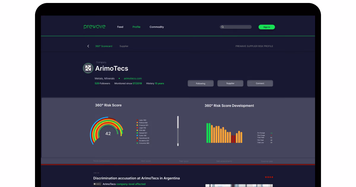Go back using the left chevron
The width and height of the screenshot is (356, 187).
88,46
